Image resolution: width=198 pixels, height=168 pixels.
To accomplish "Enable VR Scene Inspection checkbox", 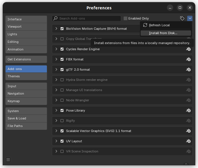I will pyautogui.click(x=62, y=151).
